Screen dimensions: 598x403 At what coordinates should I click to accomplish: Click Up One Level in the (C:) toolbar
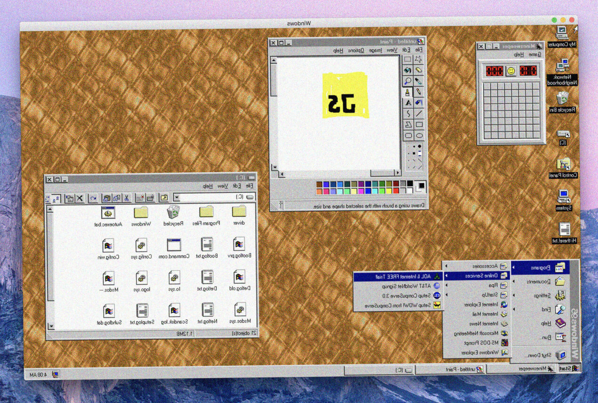[x=165, y=198]
